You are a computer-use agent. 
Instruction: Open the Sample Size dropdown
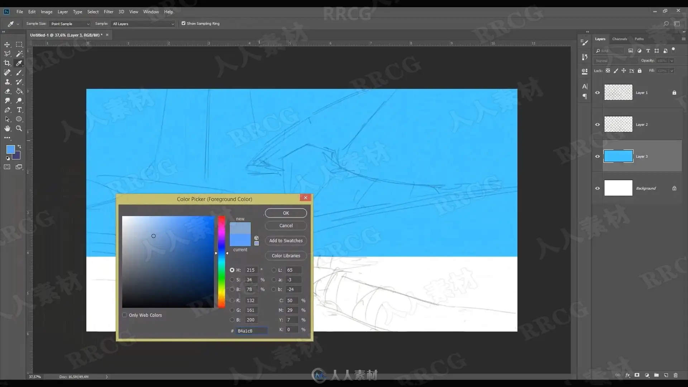[x=70, y=24]
